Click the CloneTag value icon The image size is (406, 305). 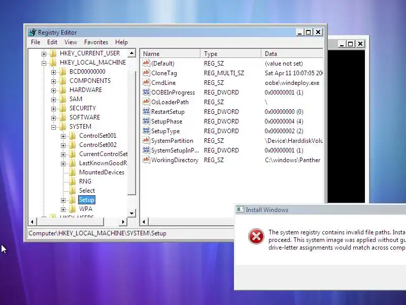coord(146,73)
